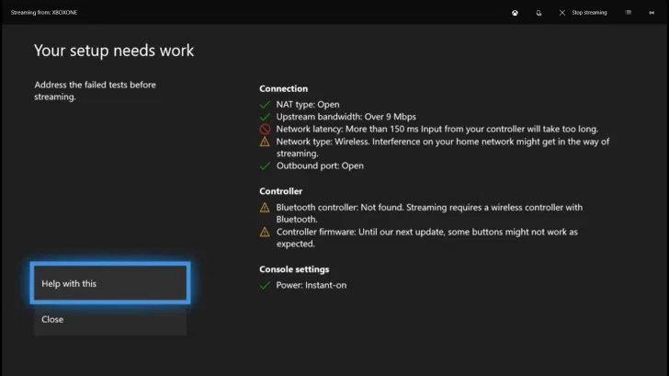Viewport: 669px width, 376px height.
Task: Click the 'Outbound port: Open' text
Action: point(320,166)
